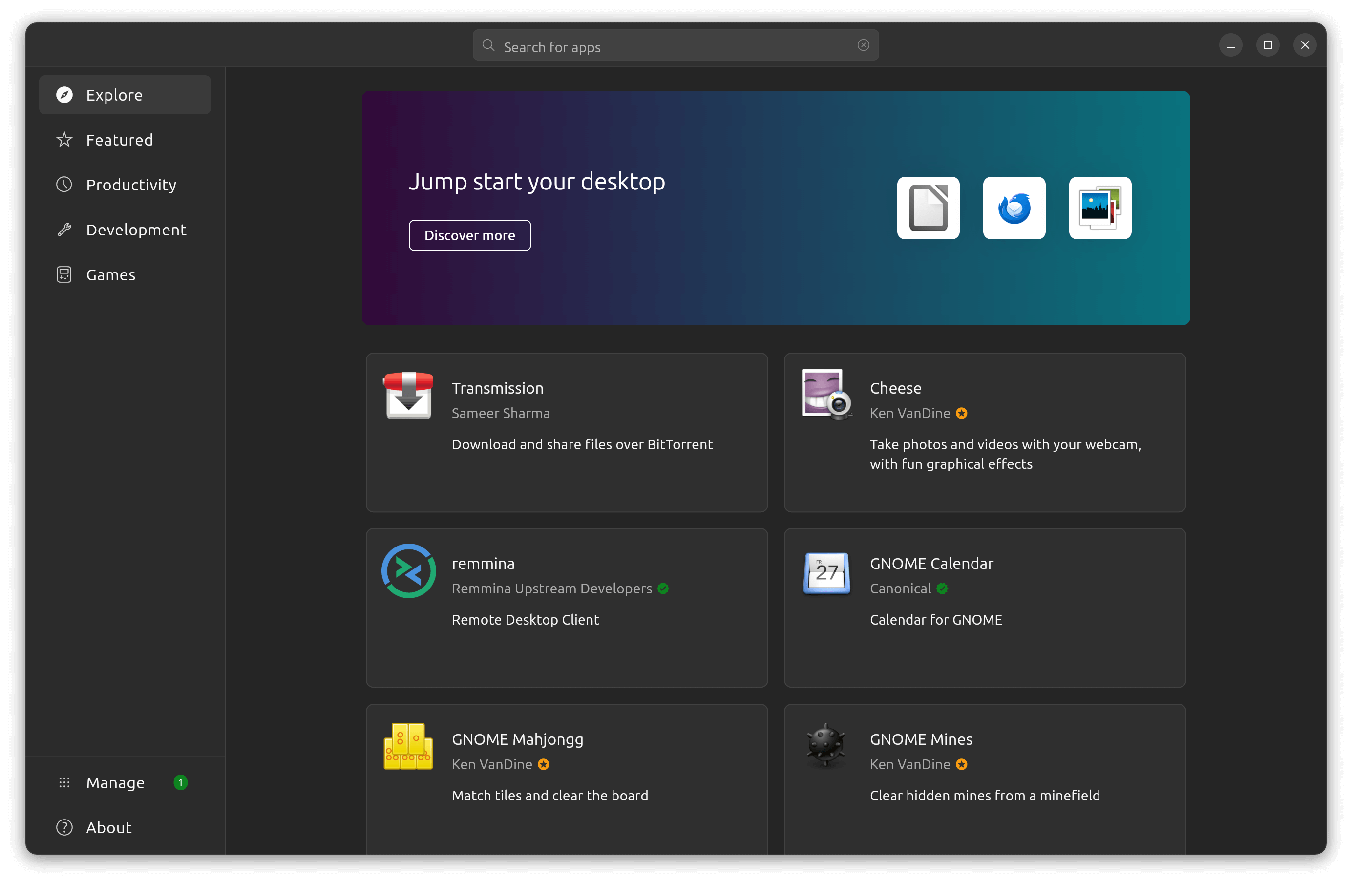Image resolution: width=1352 pixels, height=883 pixels.
Task: Click the GNOME Mines naval mine icon
Action: pyautogui.click(x=825, y=746)
